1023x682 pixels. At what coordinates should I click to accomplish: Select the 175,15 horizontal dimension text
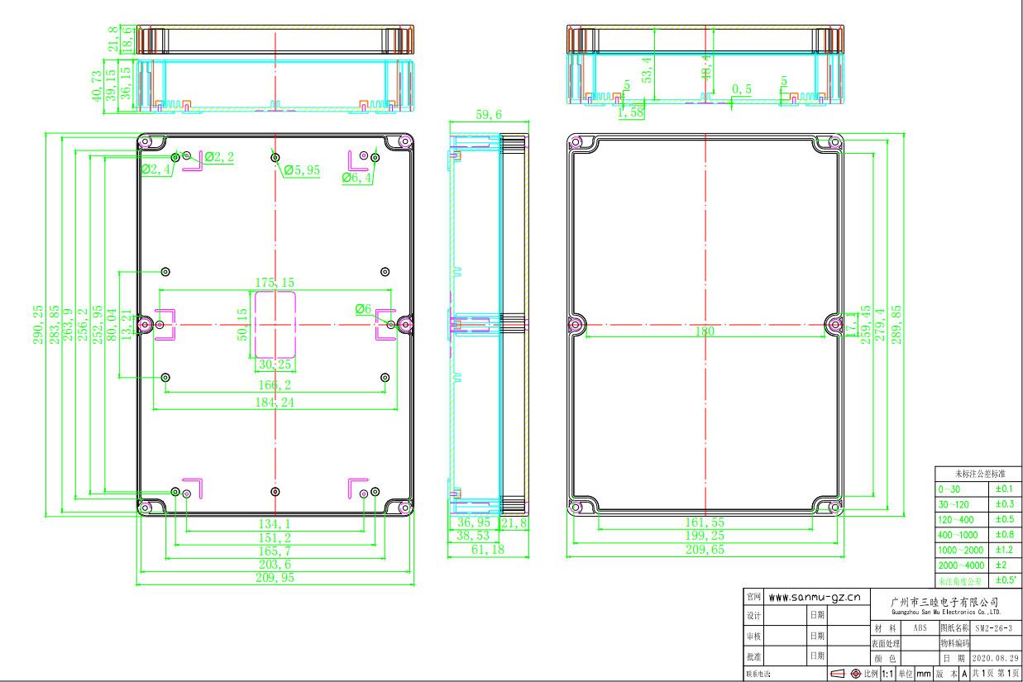point(274,283)
